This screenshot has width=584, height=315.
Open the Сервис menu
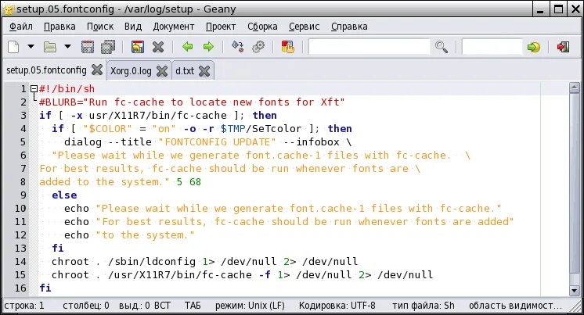[305, 27]
